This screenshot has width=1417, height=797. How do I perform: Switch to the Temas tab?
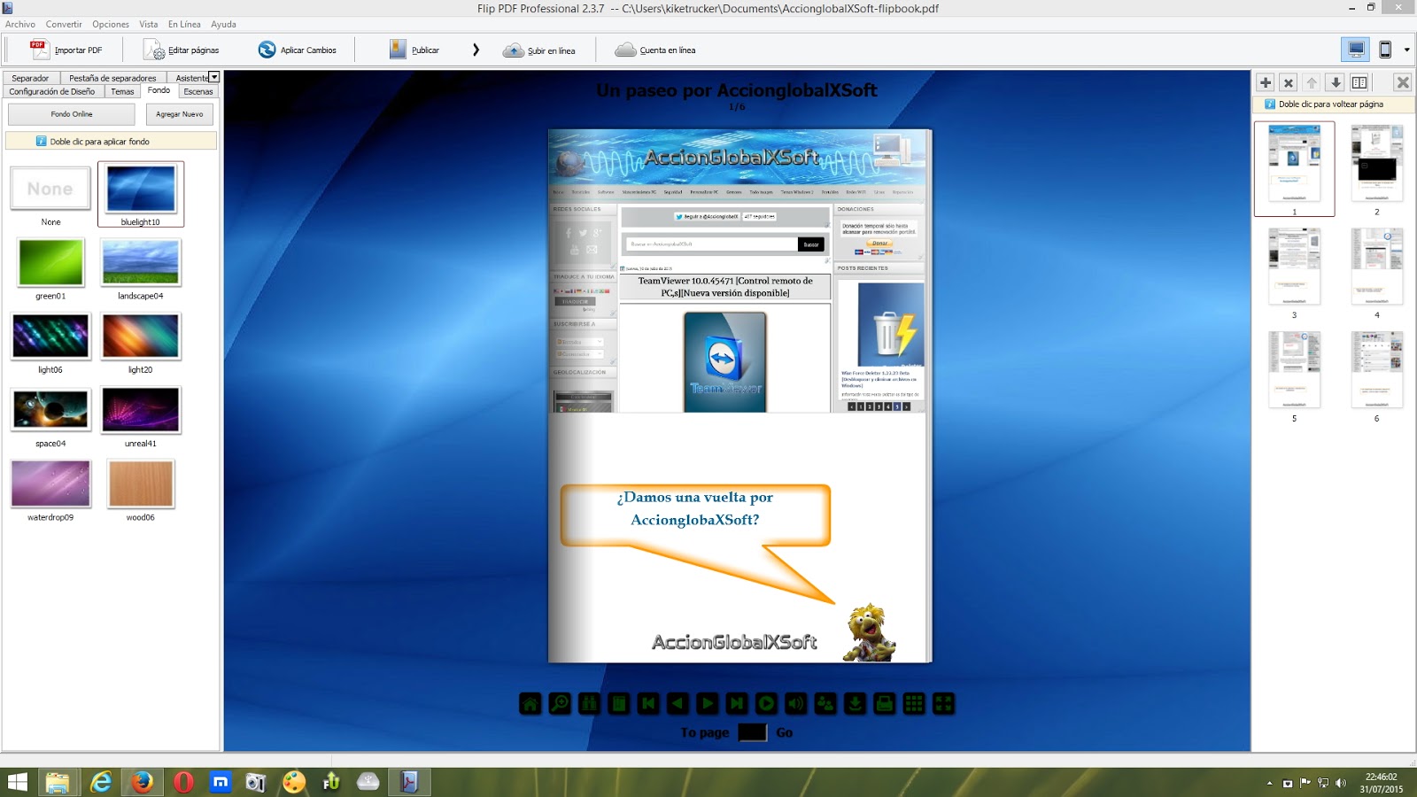[x=122, y=91]
